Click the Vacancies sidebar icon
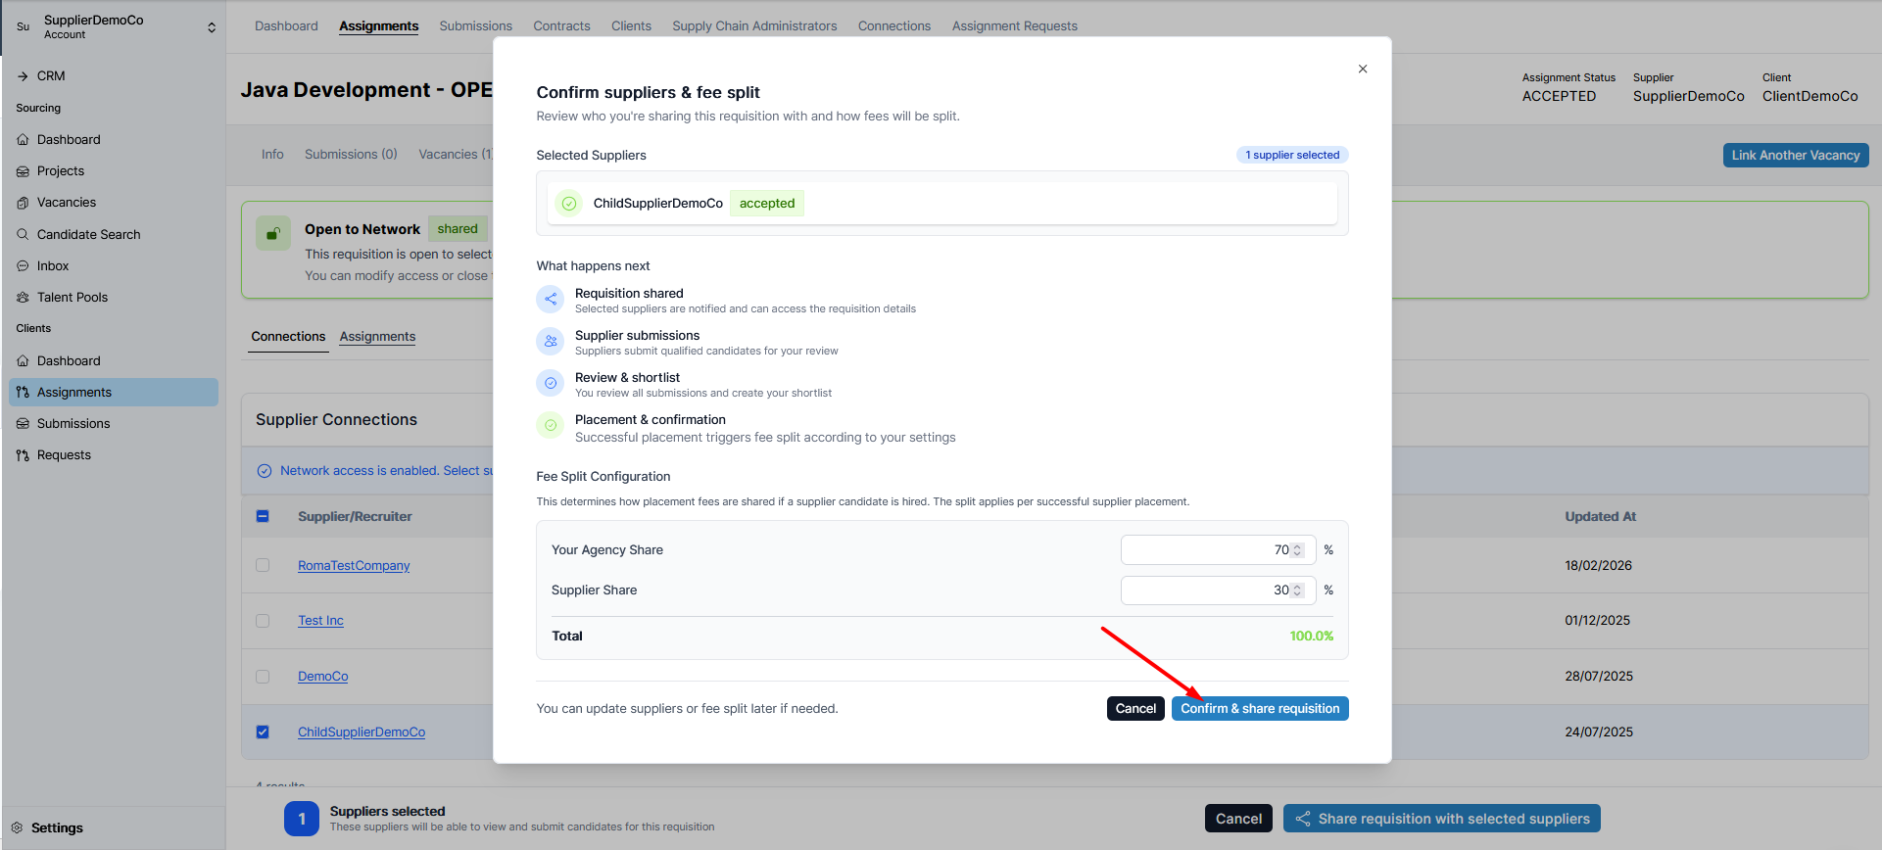The image size is (1882, 850). click(x=23, y=203)
